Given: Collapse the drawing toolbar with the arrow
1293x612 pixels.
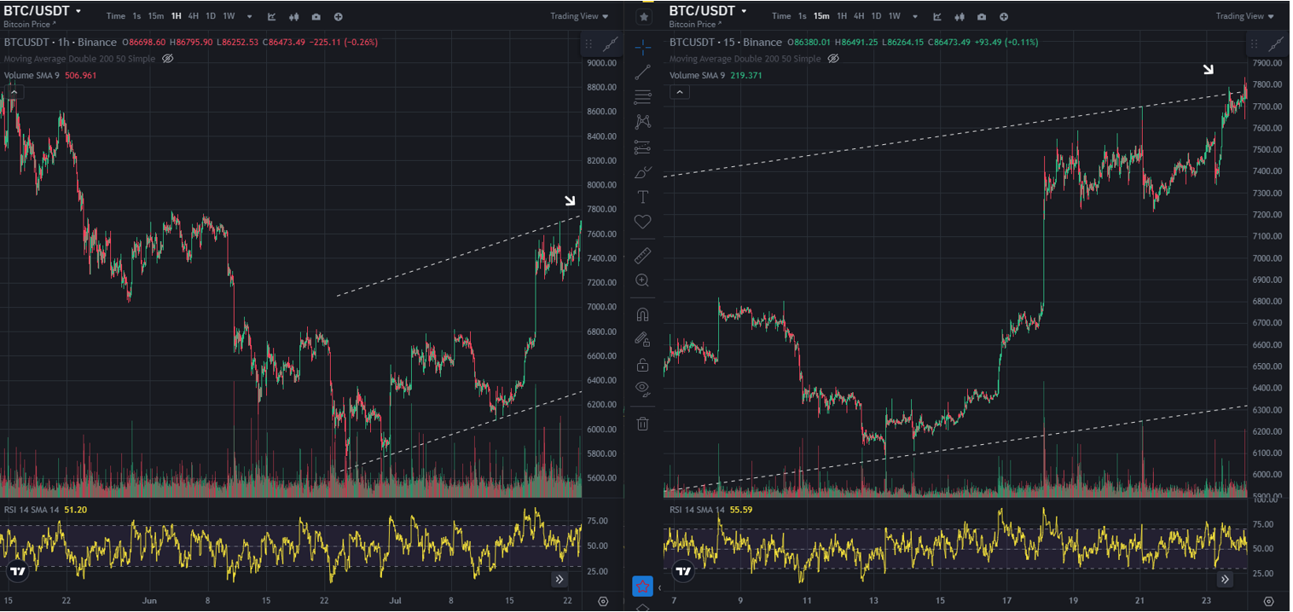Looking at the screenshot, I should pos(659,587).
